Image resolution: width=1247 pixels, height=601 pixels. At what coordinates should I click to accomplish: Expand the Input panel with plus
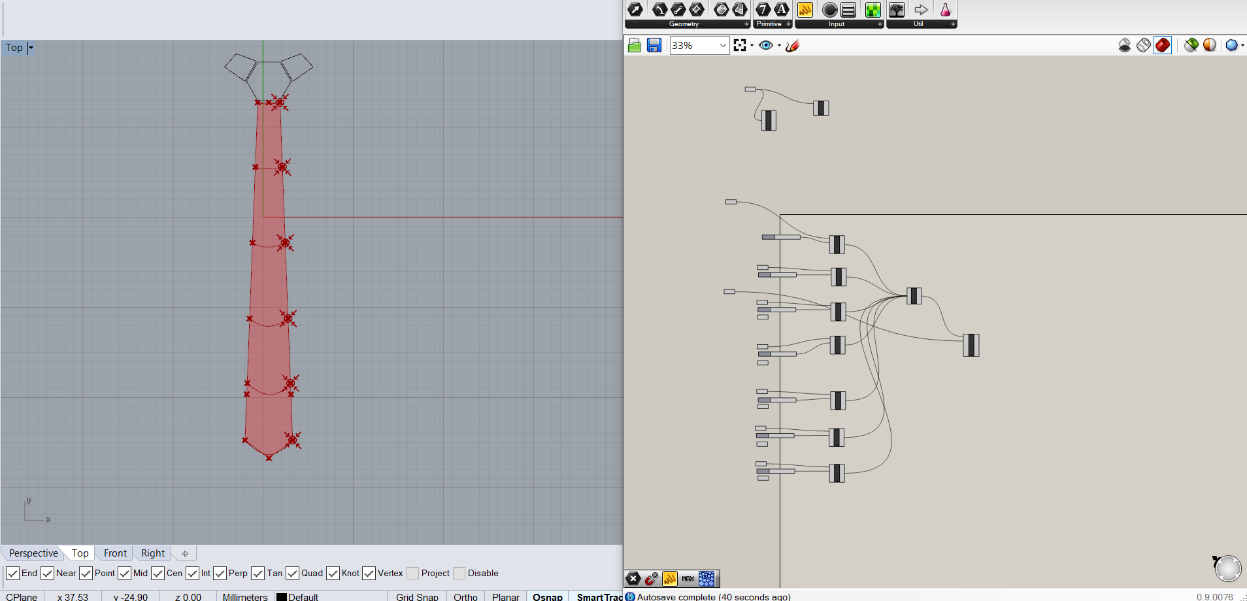coord(880,24)
